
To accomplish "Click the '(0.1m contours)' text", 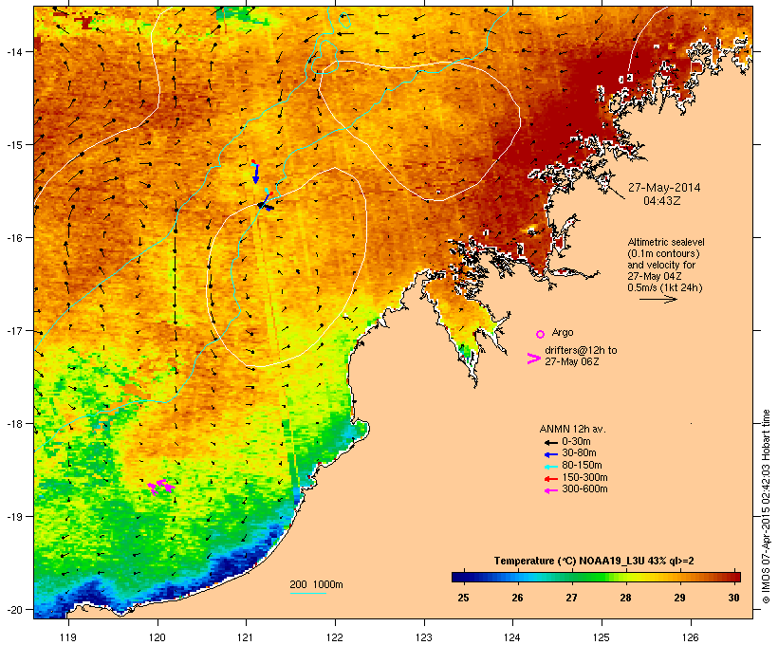I will tap(664, 253).
